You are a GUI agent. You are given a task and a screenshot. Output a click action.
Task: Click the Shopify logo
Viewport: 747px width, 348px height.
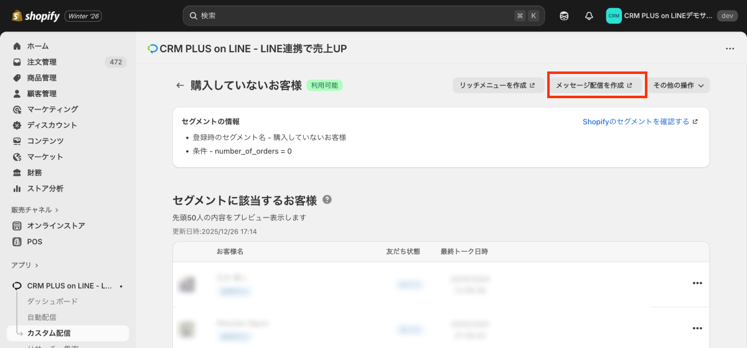35,16
